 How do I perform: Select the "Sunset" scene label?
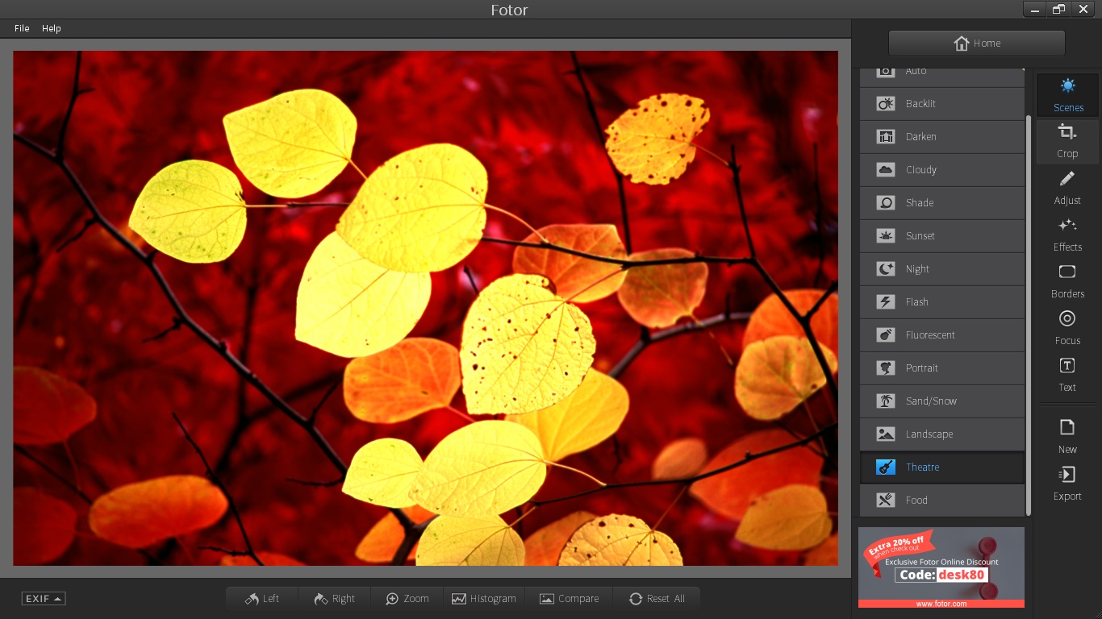pyautogui.click(x=920, y=236)
